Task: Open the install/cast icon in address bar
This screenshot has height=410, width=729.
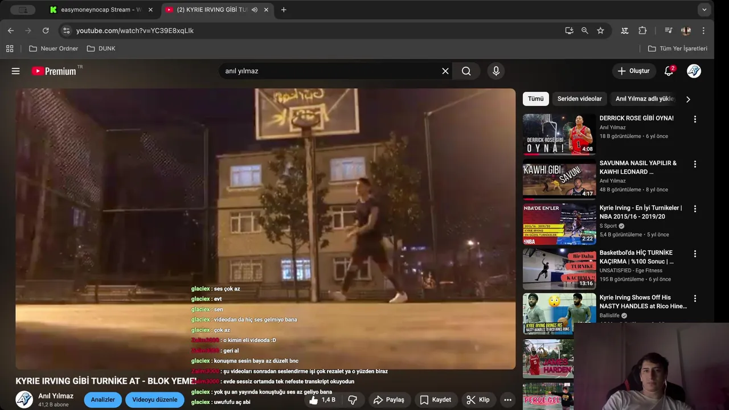Action: 569,31
